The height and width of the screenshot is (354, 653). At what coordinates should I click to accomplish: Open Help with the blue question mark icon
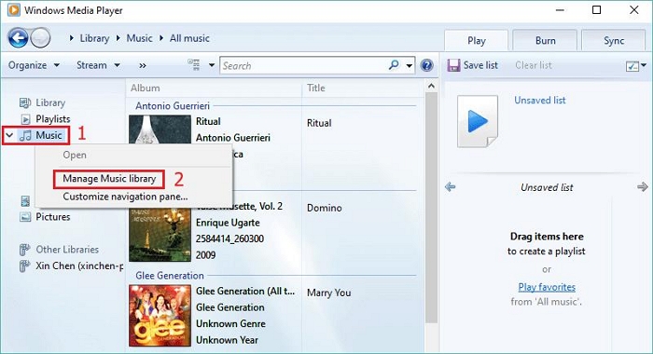[x=426, y=65]
